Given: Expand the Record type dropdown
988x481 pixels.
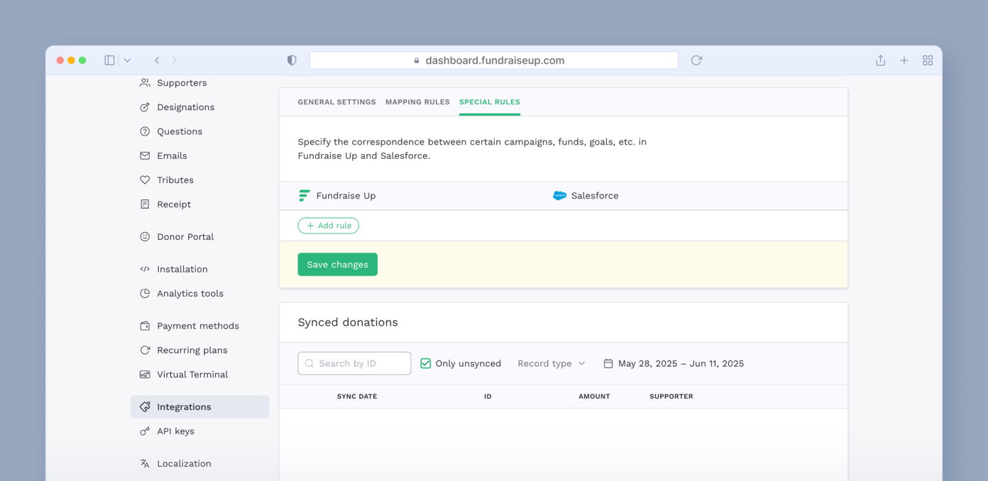Looking at the screenshot, I should pos(551,363).
